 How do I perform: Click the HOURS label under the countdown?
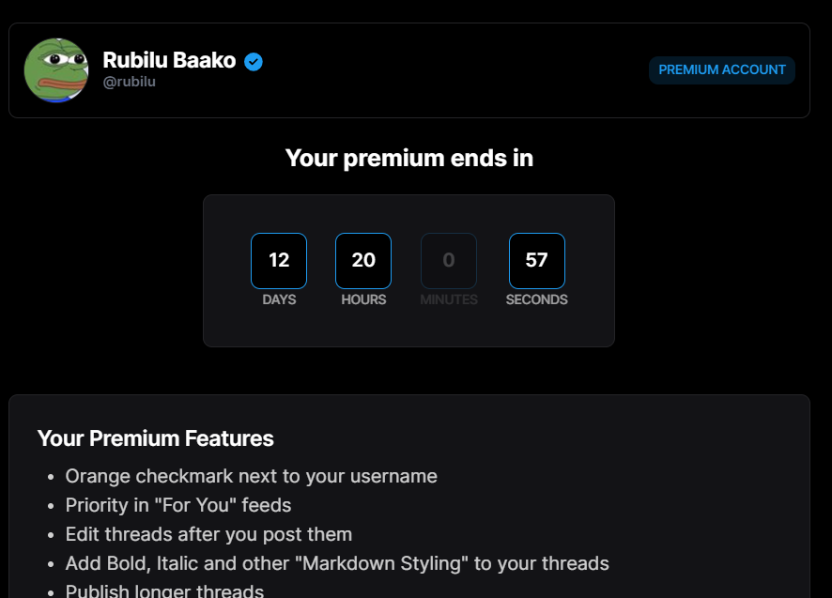(363, 299)
